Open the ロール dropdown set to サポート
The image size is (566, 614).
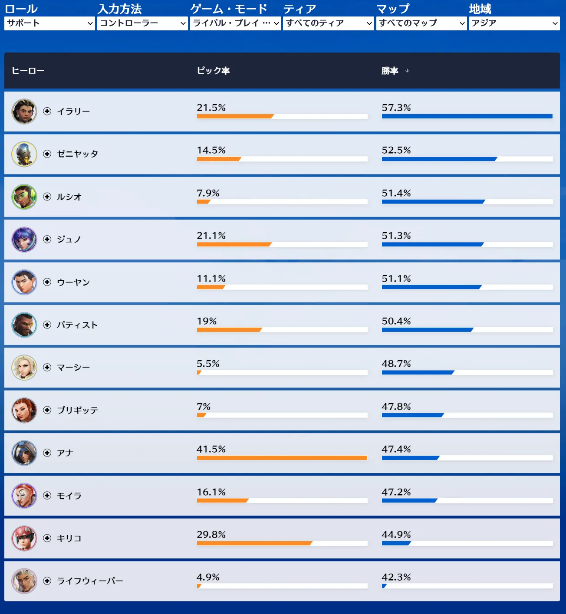coord(49,23)
